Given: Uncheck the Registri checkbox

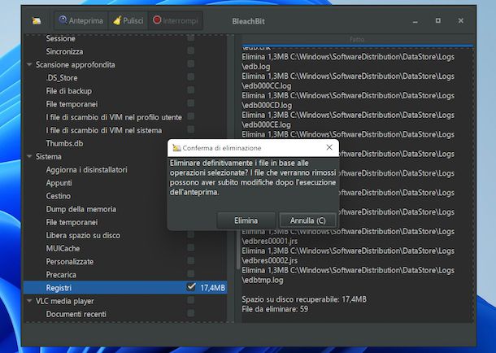Looking at the screenshot, I should 191,287.
